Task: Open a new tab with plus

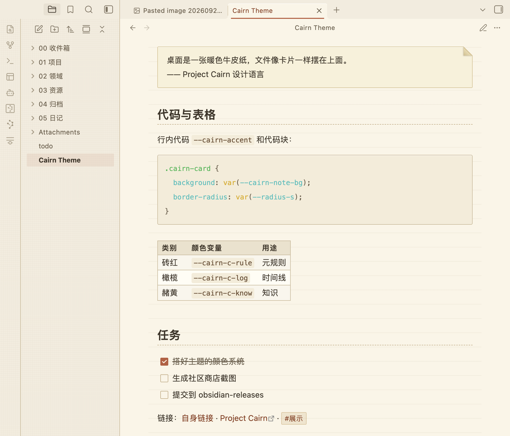Action: [x=337, y=10]
